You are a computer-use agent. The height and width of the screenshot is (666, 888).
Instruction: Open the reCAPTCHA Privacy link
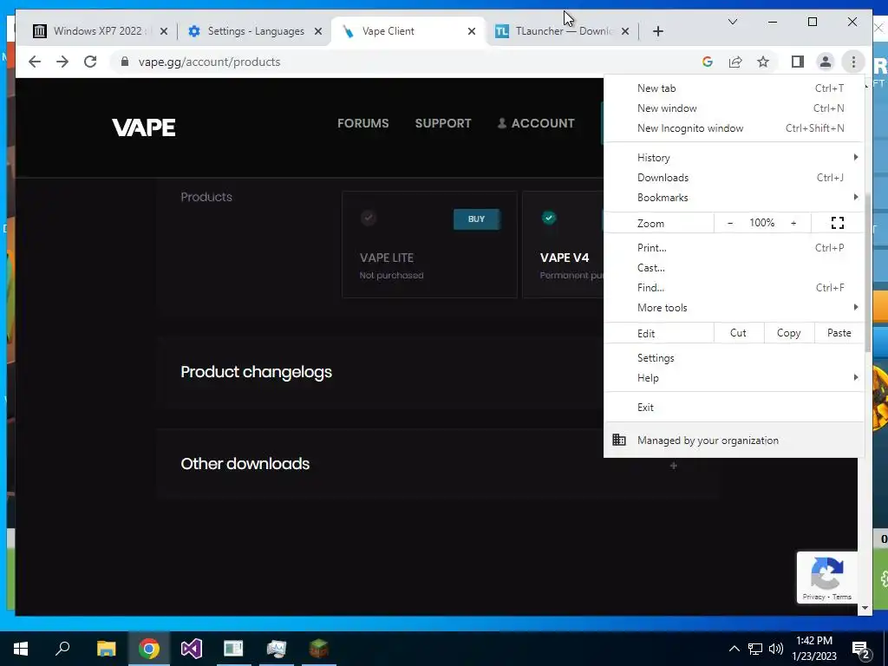click(x=813, y=597)
